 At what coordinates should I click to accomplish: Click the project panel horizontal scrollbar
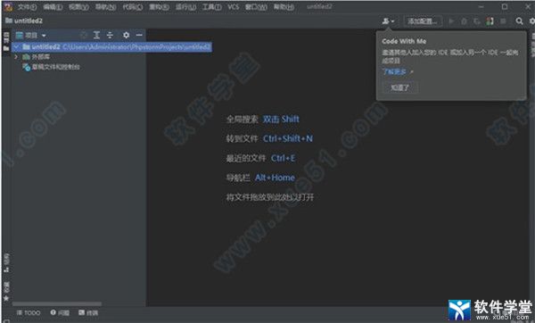(x=57, y=303)
